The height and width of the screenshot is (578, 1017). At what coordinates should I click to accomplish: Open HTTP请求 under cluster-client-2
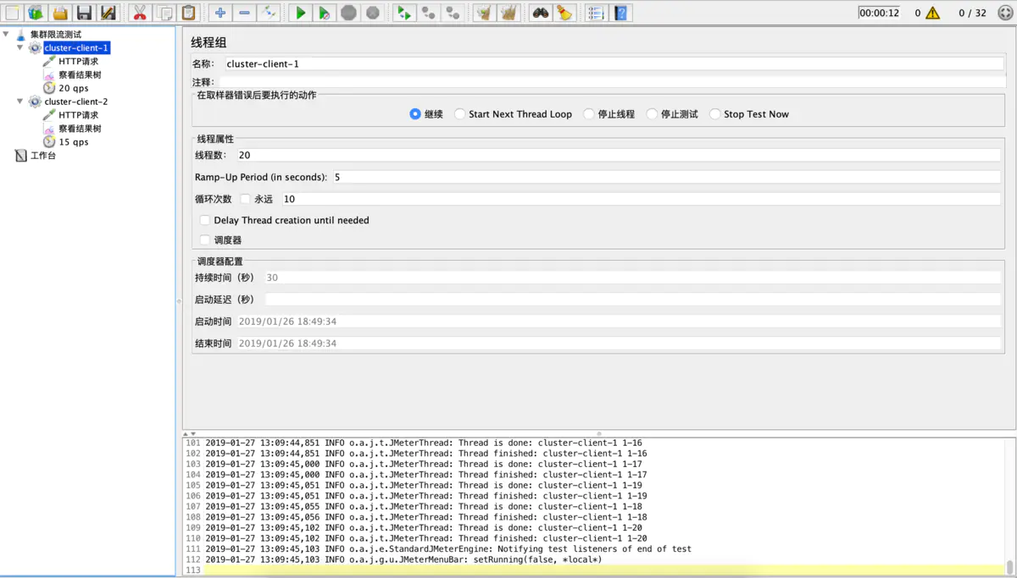click(x=78, y=115)
